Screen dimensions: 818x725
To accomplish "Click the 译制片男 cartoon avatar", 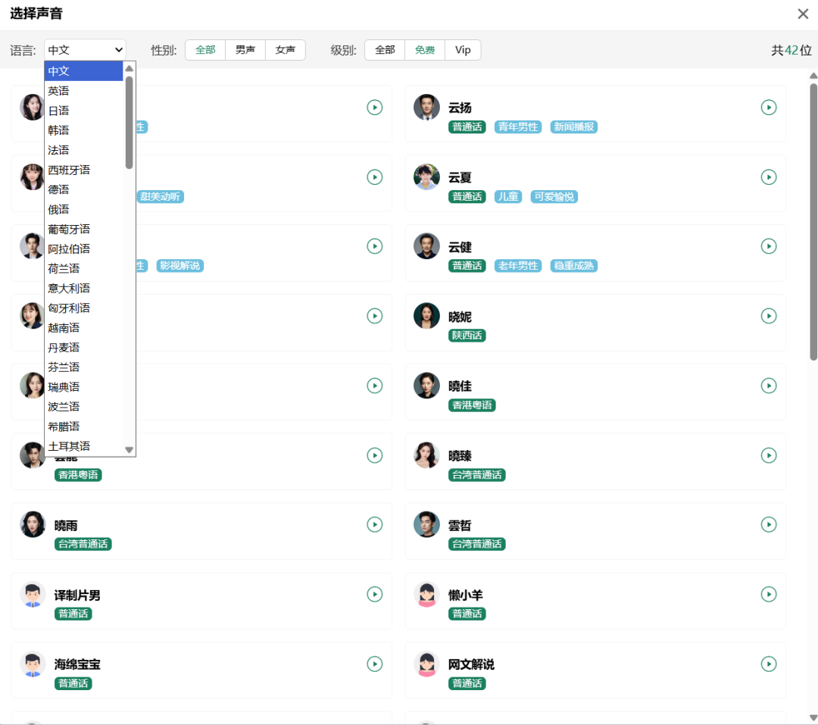I will pos(33,595).
